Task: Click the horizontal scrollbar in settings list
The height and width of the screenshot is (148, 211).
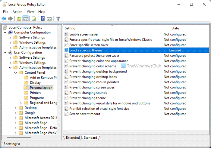Action: click(136, 132)
